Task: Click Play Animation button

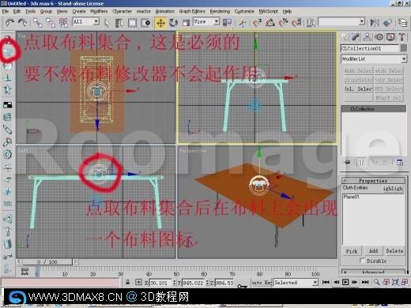Action: point(345,283)
